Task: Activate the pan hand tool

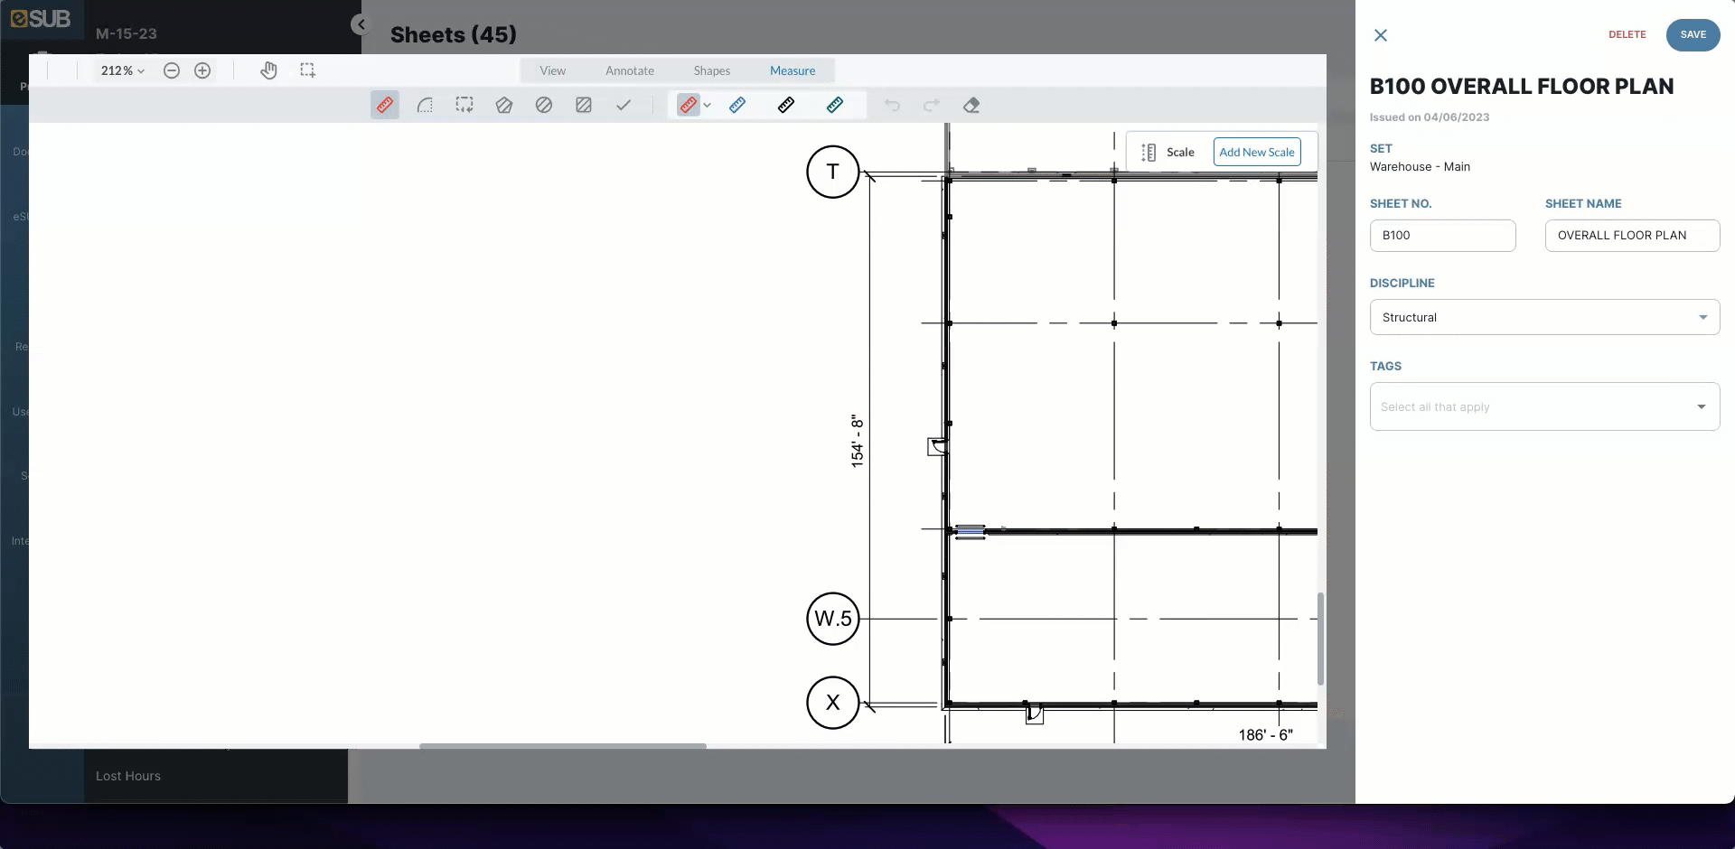Action: tap(268, 70)
